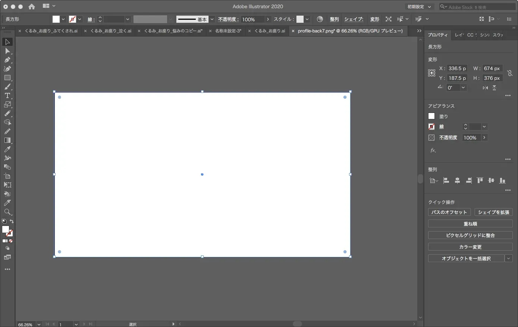This screenshot has width=518, height=327.
Task: Select the Pen tool
Action: click(x=7, y=60)
